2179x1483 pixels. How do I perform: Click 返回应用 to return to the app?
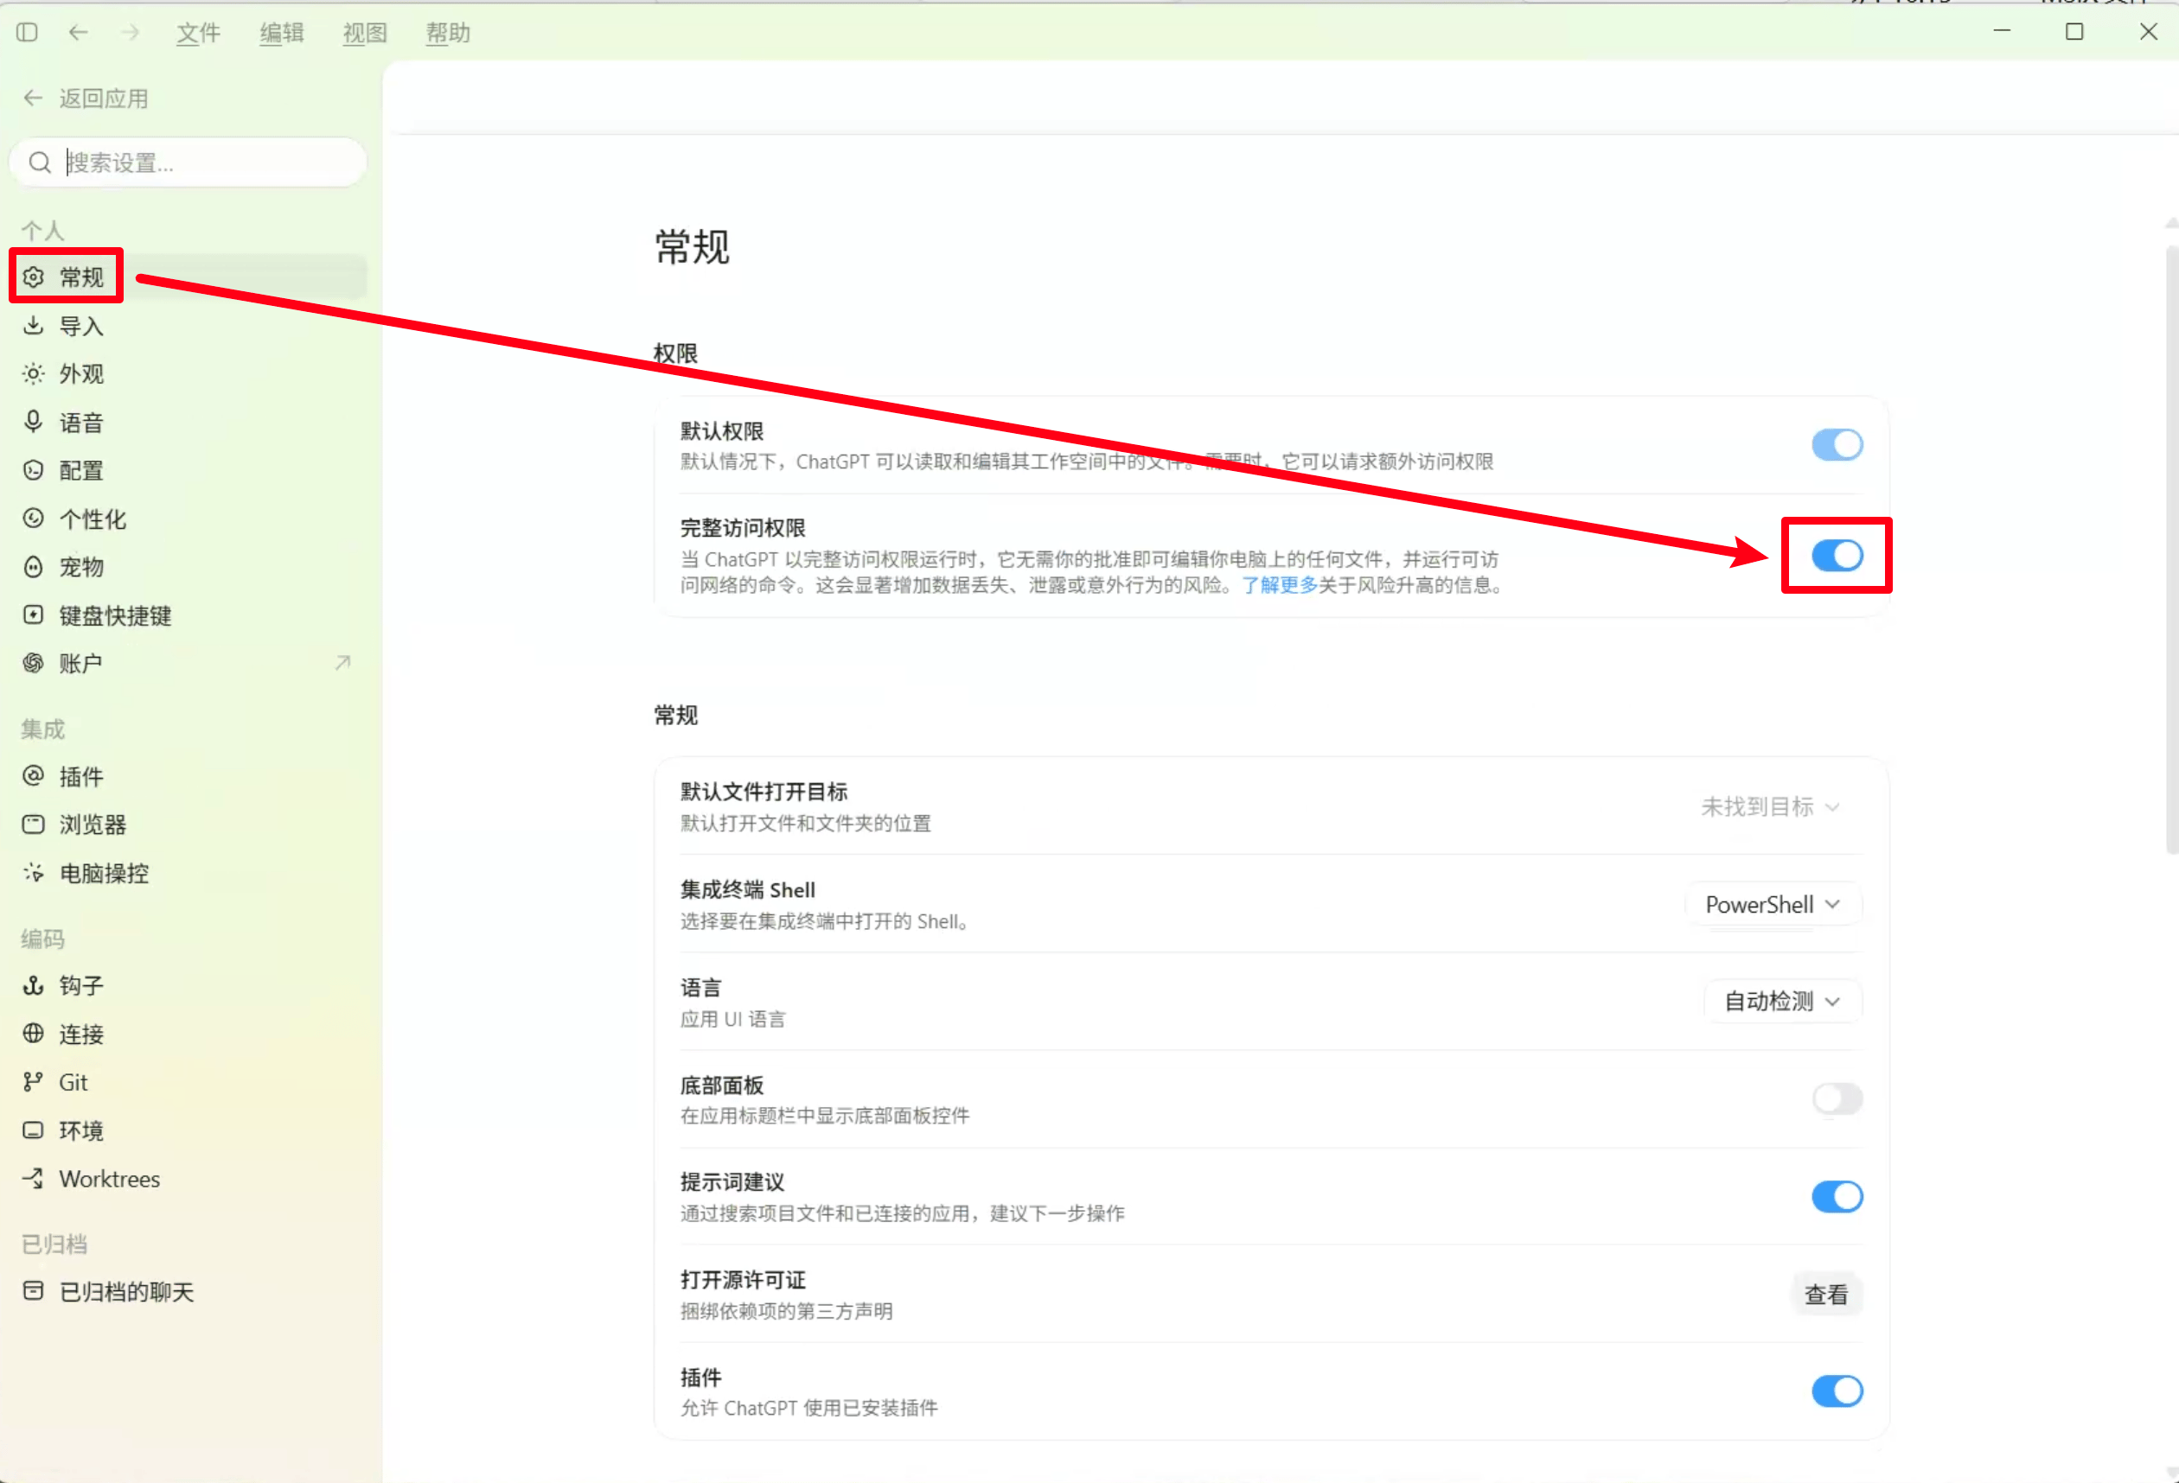(103, 99)
